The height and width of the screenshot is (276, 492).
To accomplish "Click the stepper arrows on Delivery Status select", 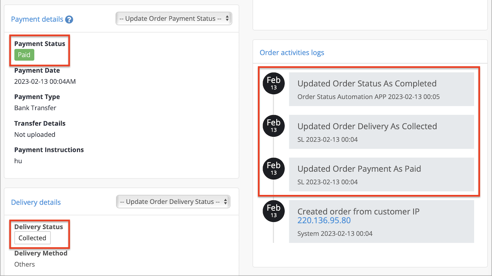I will point(225,202).
